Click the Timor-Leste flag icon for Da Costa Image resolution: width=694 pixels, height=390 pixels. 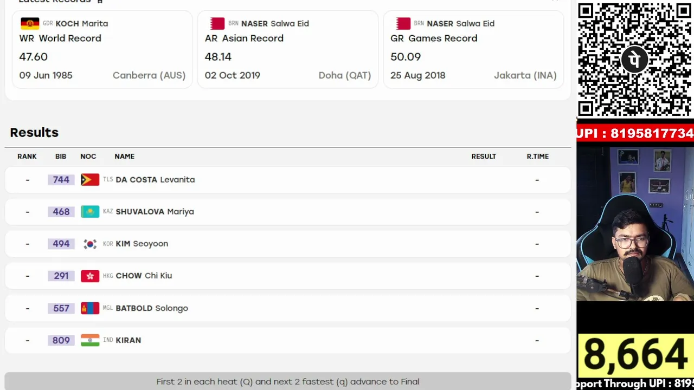(90, 180)
